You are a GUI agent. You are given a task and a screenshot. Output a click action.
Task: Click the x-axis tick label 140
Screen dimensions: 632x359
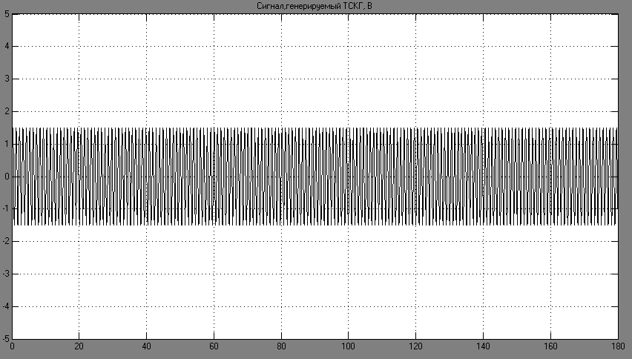pos(483,346)
